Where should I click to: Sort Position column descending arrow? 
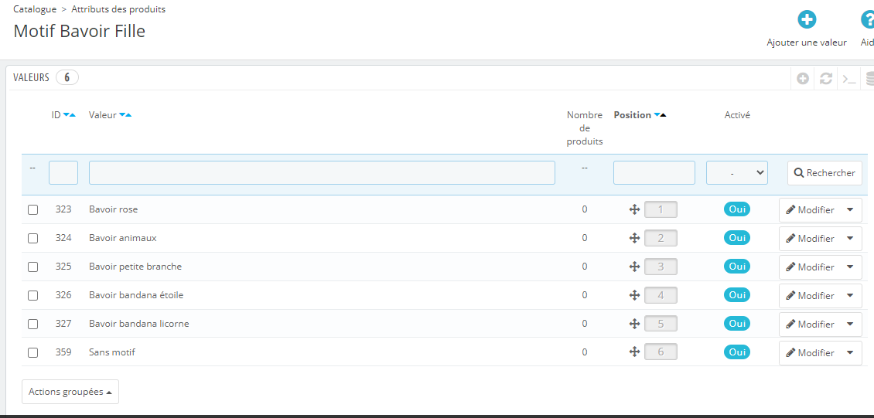pyautogui.click(x=657, y=115)
